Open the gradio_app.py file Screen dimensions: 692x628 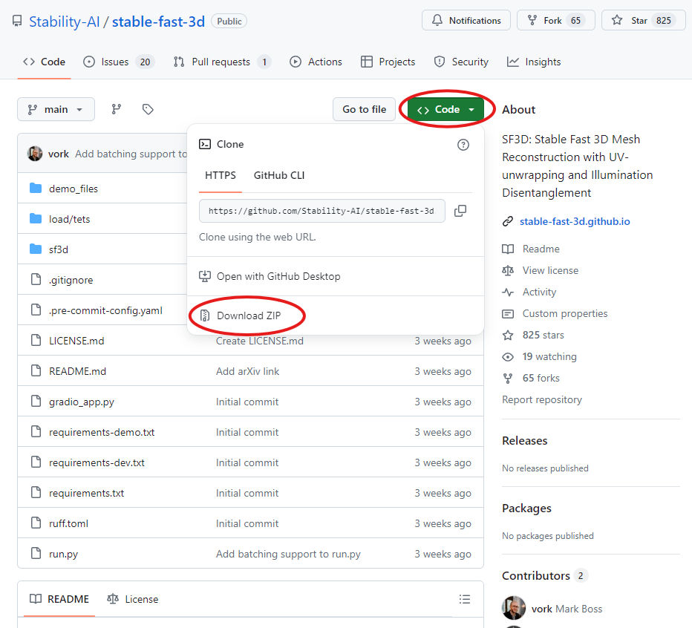tap(82, 402)
